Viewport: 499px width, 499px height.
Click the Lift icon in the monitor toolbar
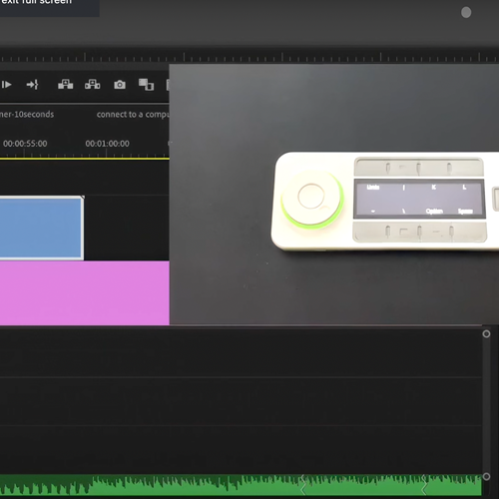click(x=66, y=85)
